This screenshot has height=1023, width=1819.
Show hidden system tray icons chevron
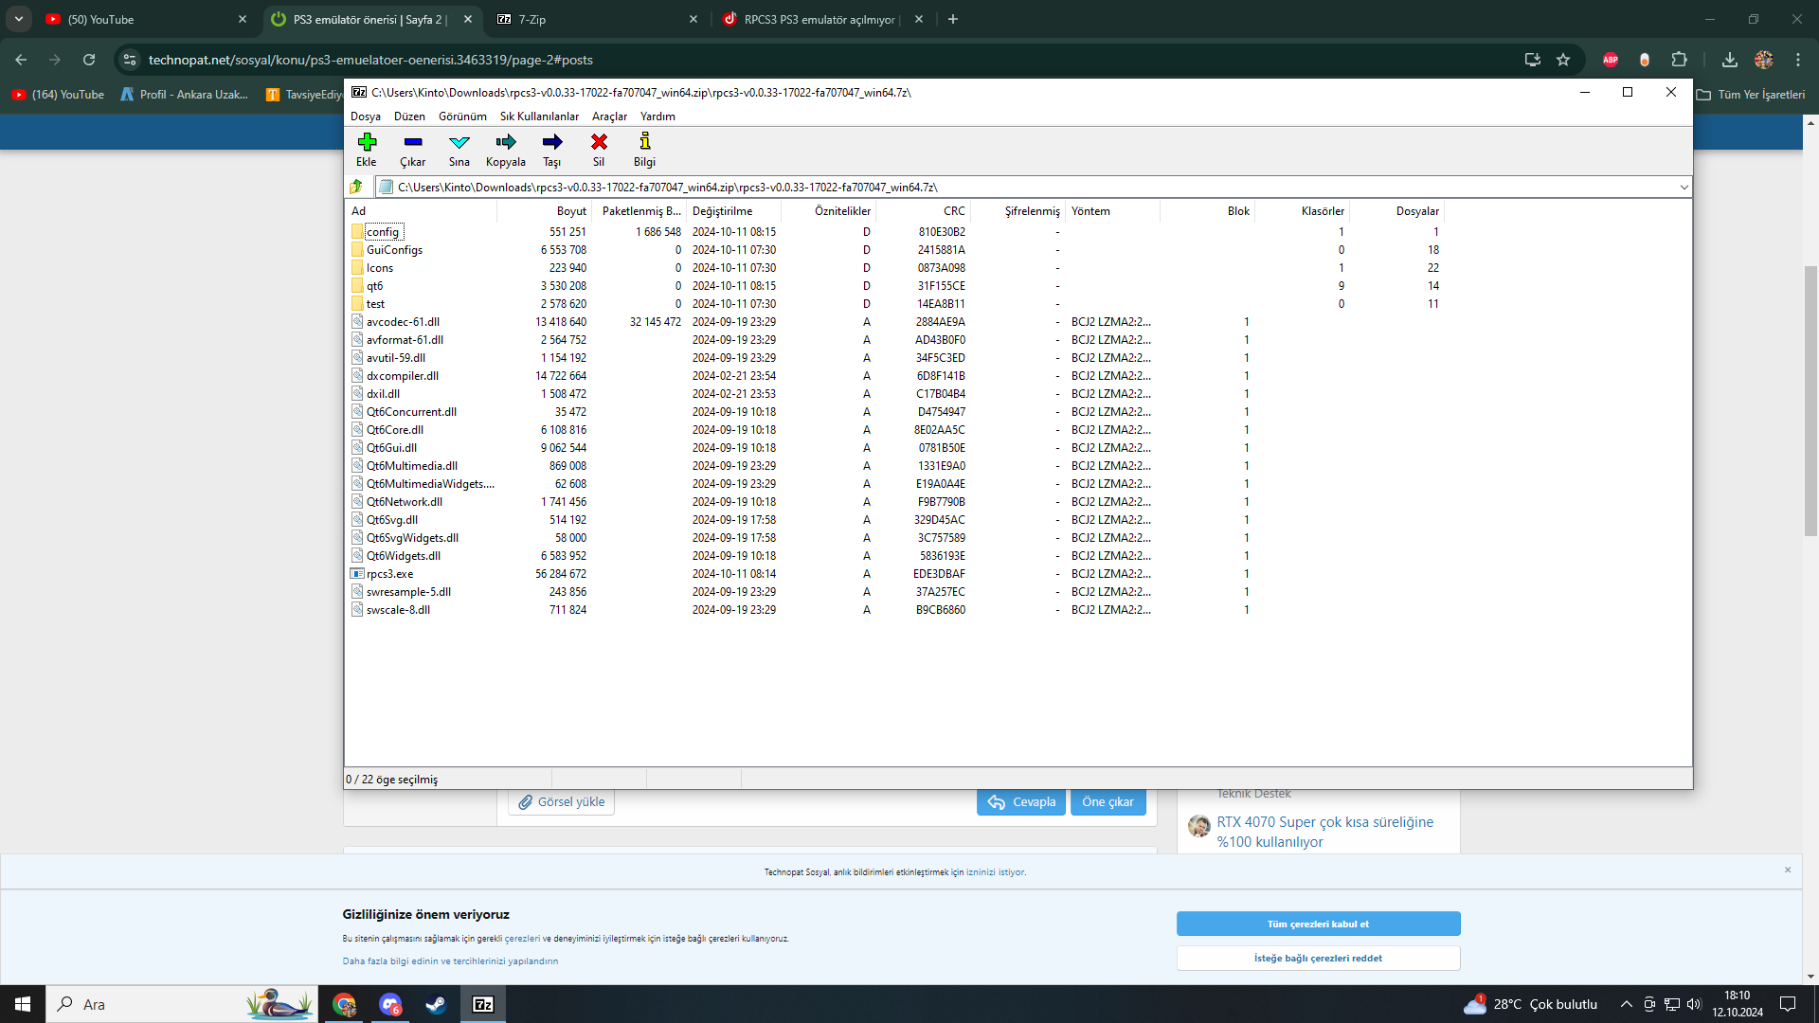pyautogui.click(x=1626, y=1004)
